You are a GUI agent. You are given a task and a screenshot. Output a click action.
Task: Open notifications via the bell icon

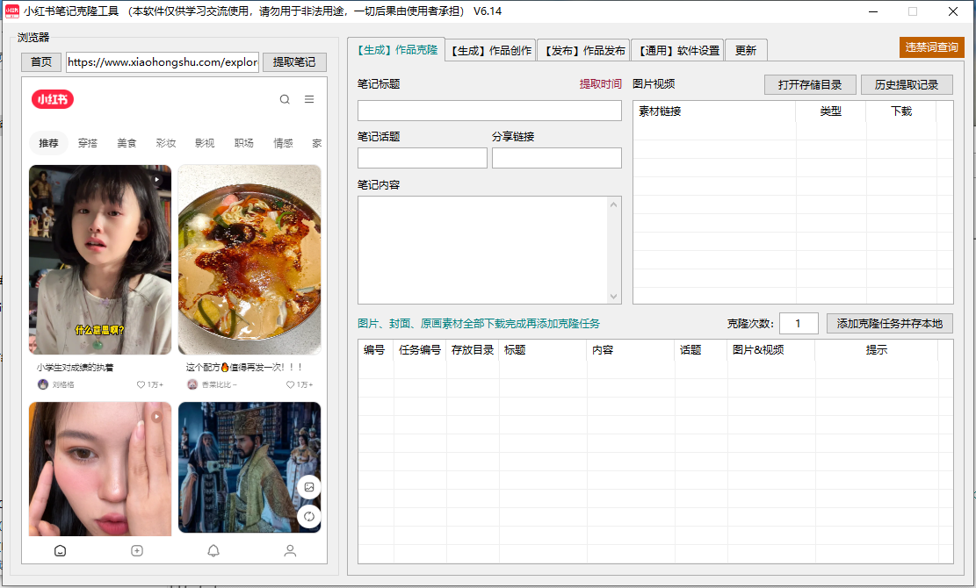pos(213,550)
